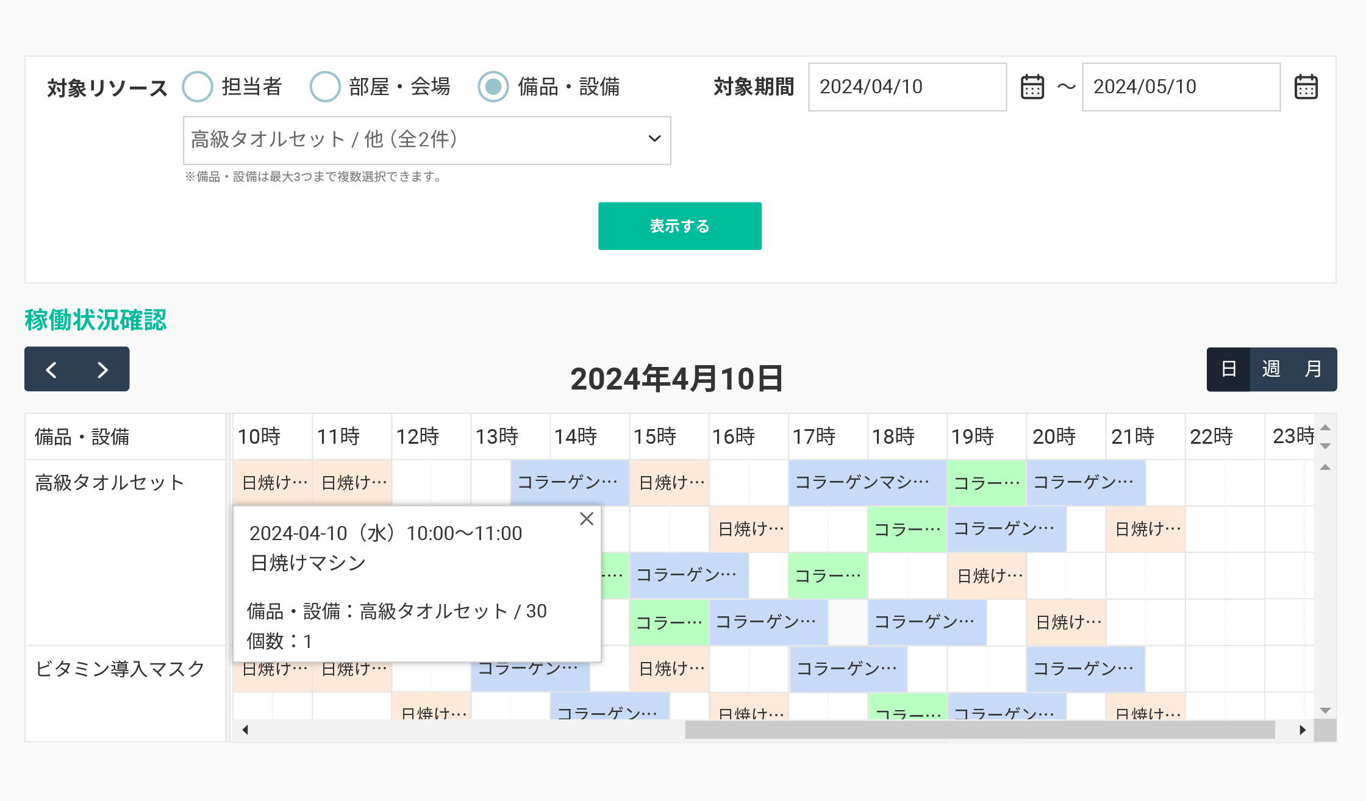Click the horizontal scrollbar thumb

coord(979,730)
